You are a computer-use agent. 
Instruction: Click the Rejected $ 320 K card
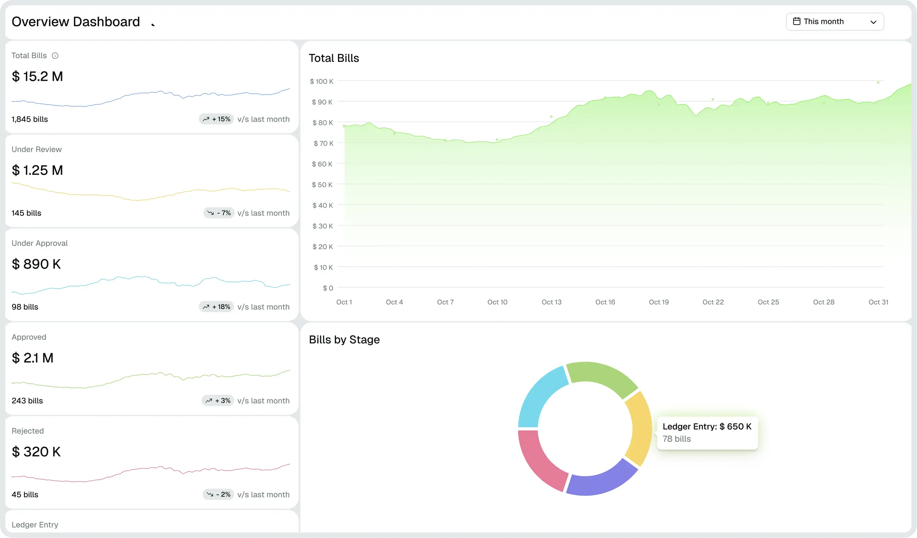[152, 462]
